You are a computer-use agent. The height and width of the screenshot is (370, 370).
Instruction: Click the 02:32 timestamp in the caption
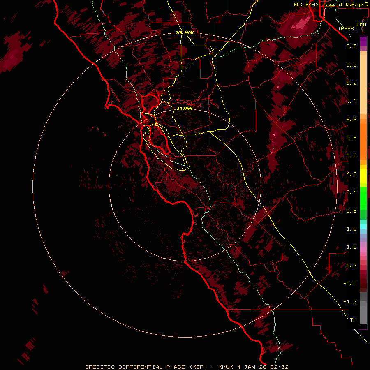click(280, 367)
